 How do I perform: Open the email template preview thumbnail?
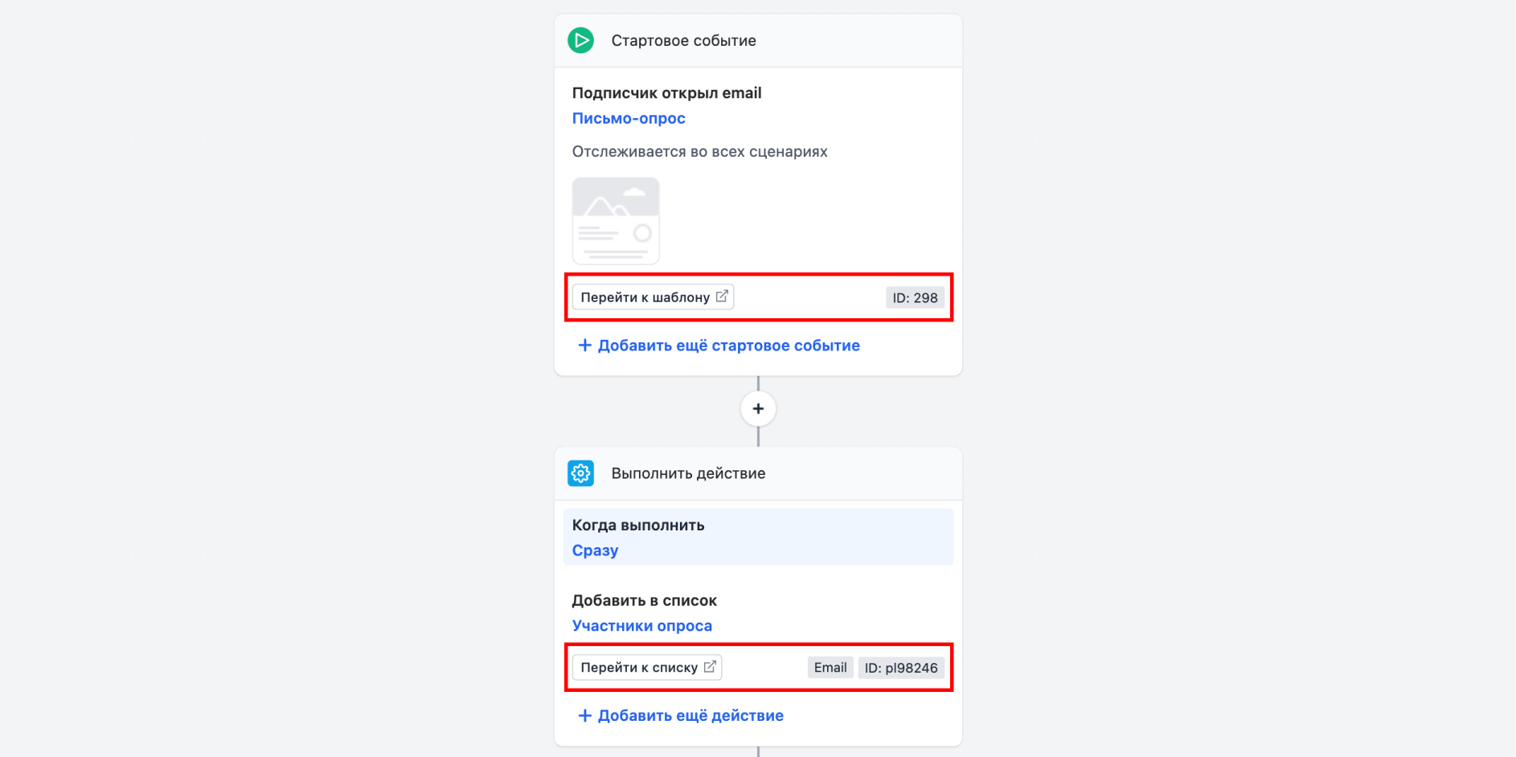(x=615, y=220)
